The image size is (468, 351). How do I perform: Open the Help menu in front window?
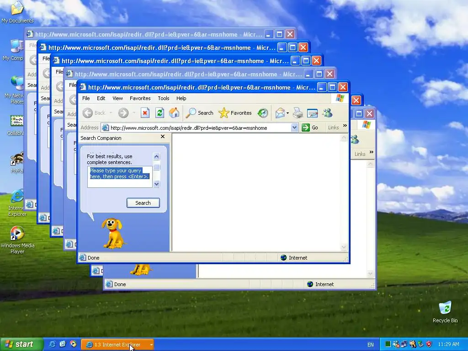pos(181,98)
